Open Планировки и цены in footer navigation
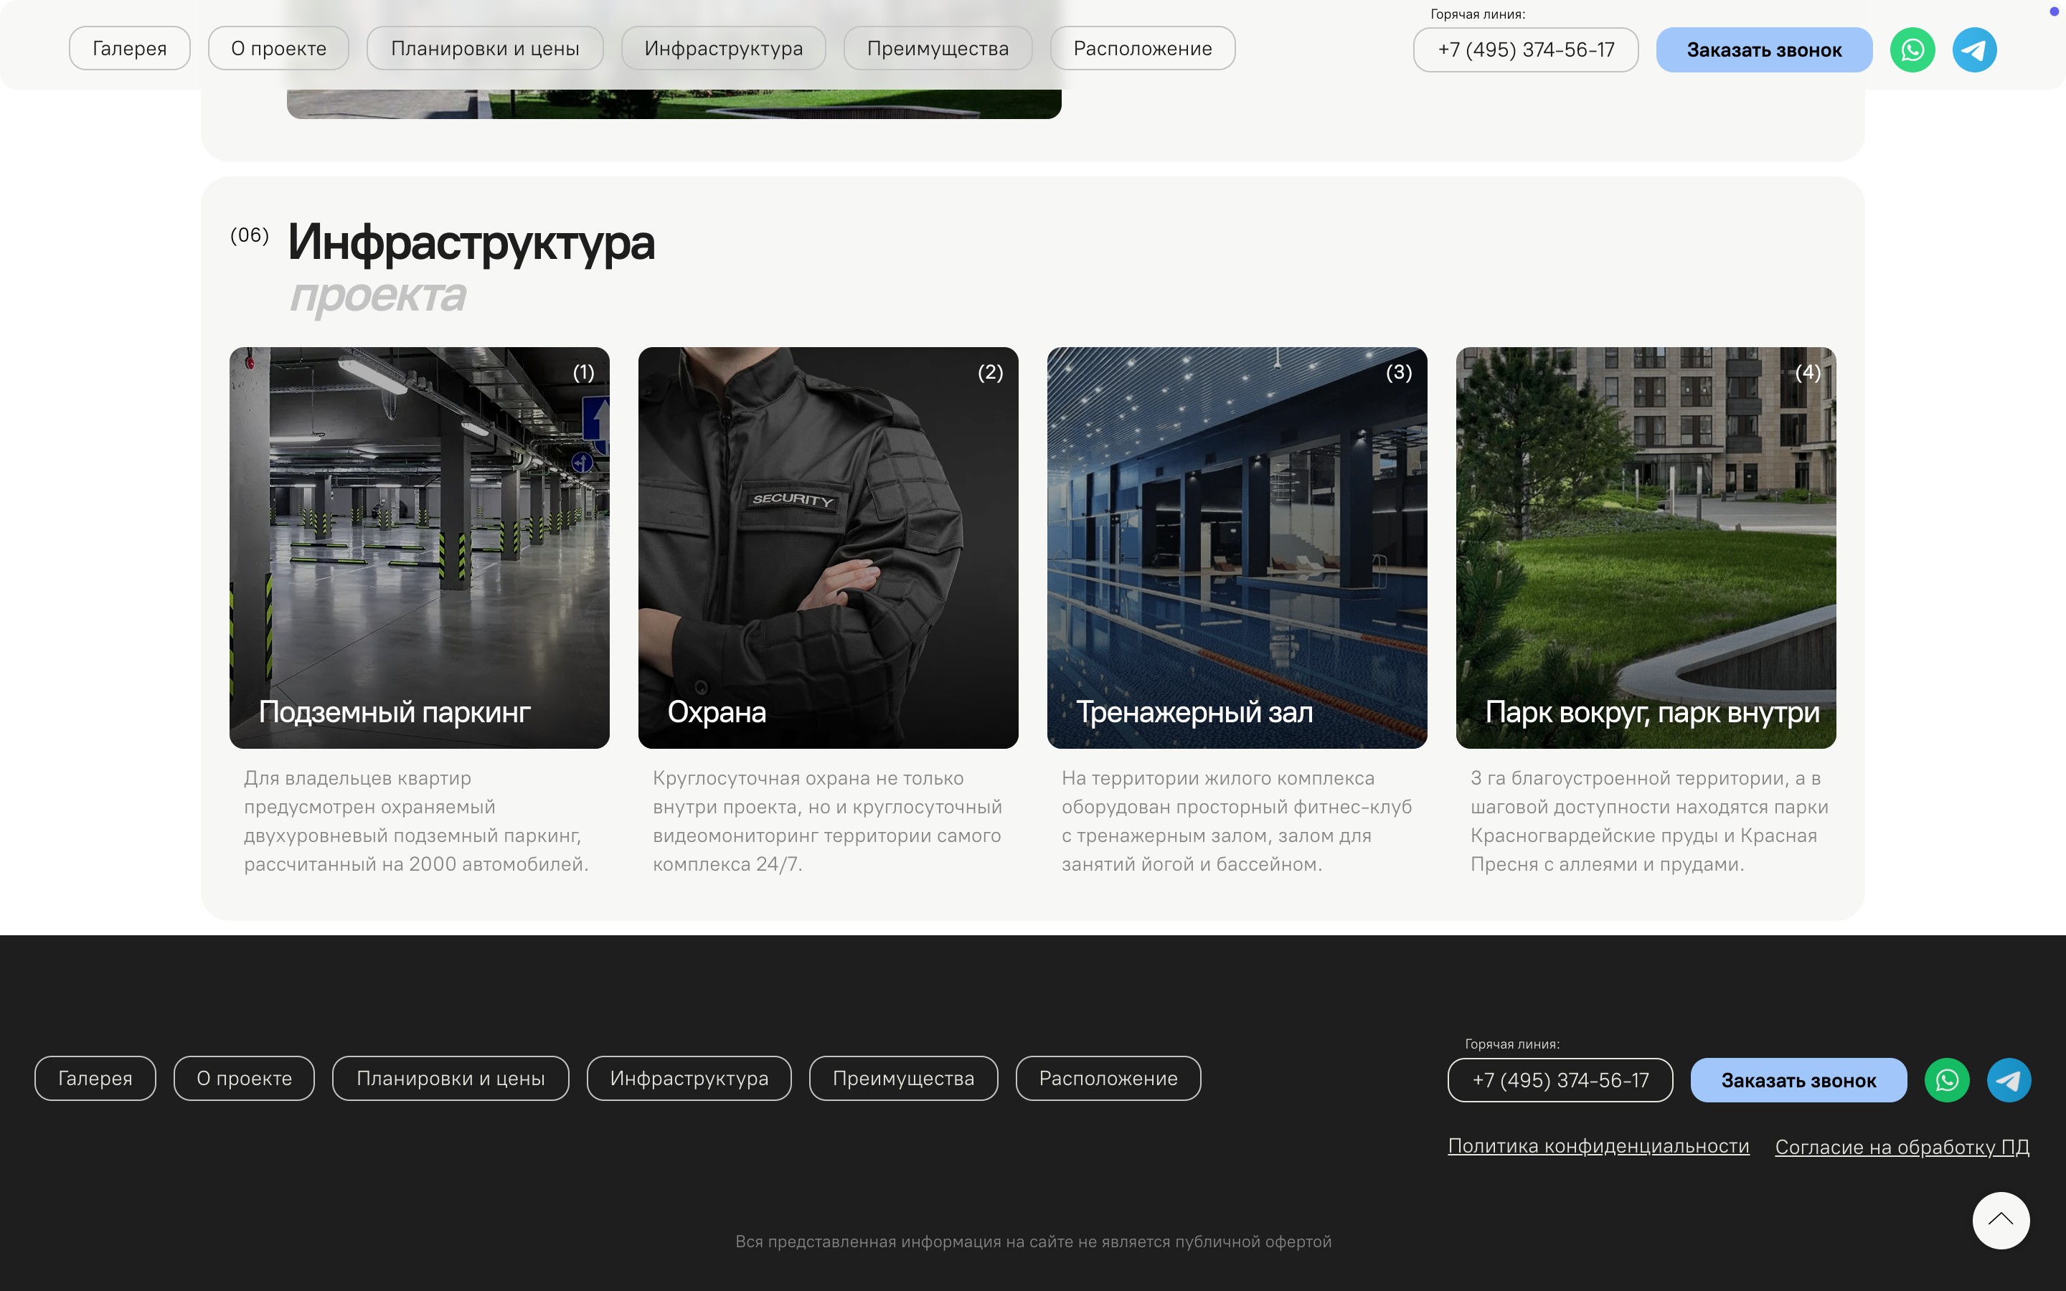This screenshot has width=2066, height=1291. [451, 1079]
